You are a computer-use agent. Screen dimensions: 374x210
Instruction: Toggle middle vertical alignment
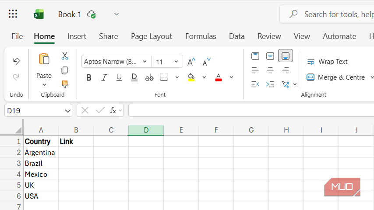270,56
